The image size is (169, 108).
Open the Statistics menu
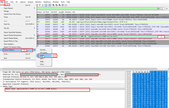(x=38, y=2)
